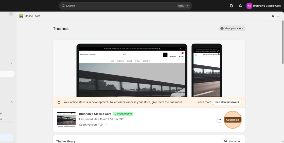Click the highlighted sidebar item near bottom
284x143 pixels.
tap(6, 138)
